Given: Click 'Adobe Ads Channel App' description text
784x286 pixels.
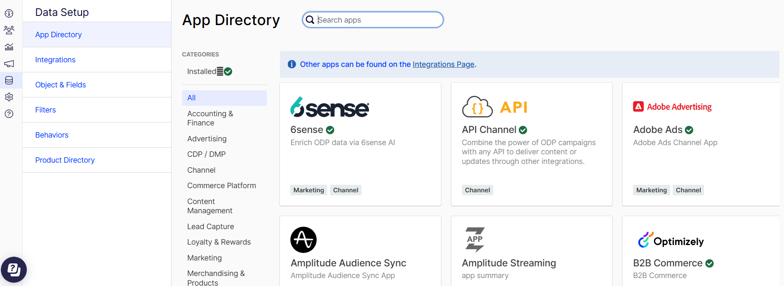Looking at the screenshot, I should pyautogui.click(x=675, y=143).
